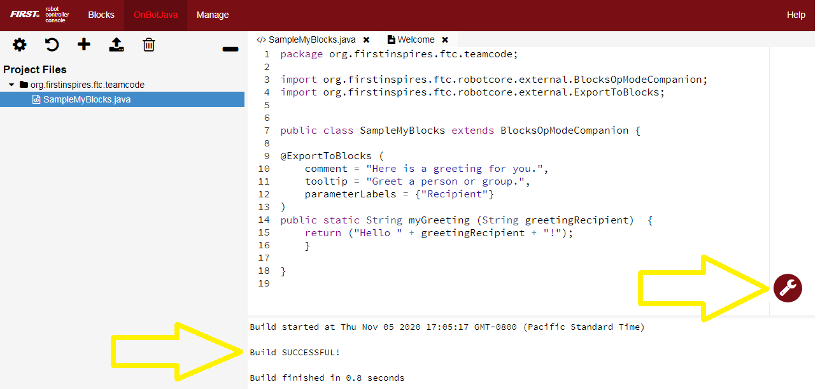The image size is (820, 389).
Task: Click on line 17 in code editor
Action: 446,258
